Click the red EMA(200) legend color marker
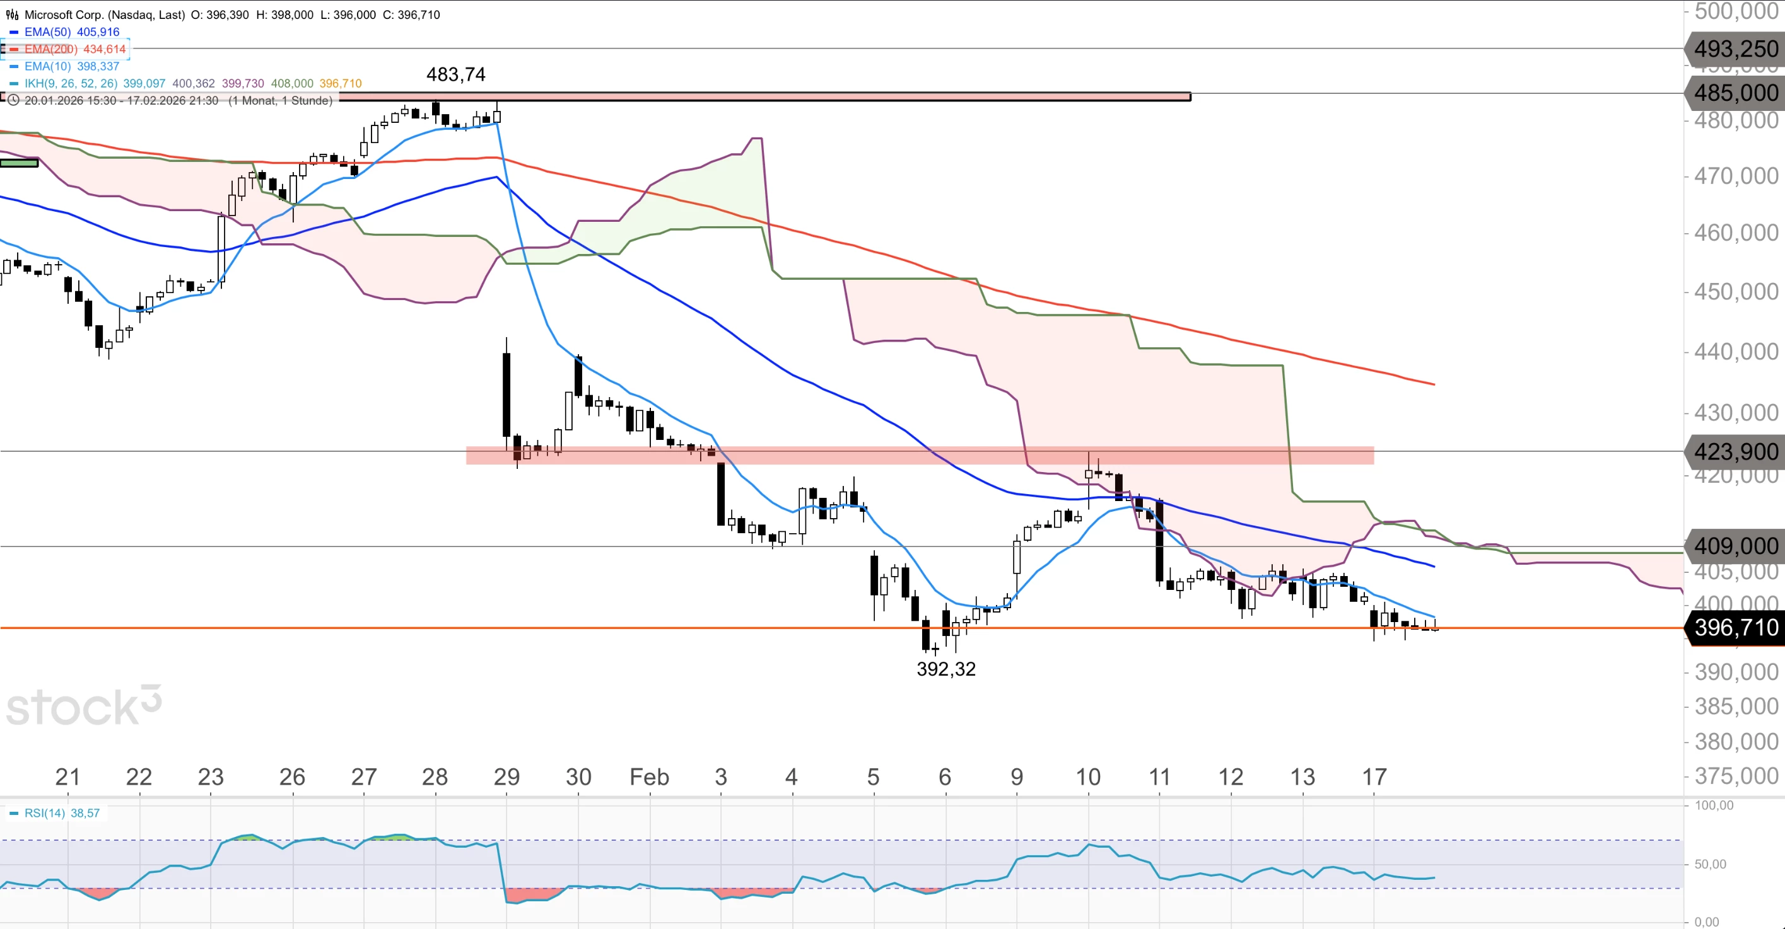This screenshot has height=929, width=1785. click(x=14, y=49)
